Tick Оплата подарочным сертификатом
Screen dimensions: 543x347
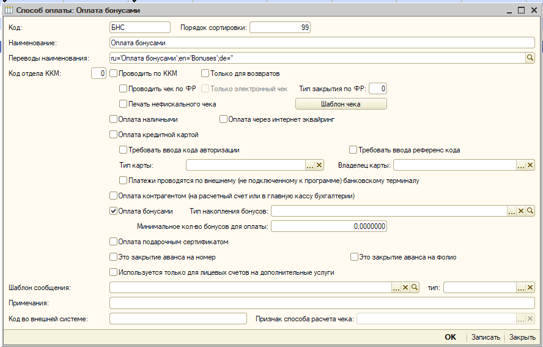(x=113, y=242)
